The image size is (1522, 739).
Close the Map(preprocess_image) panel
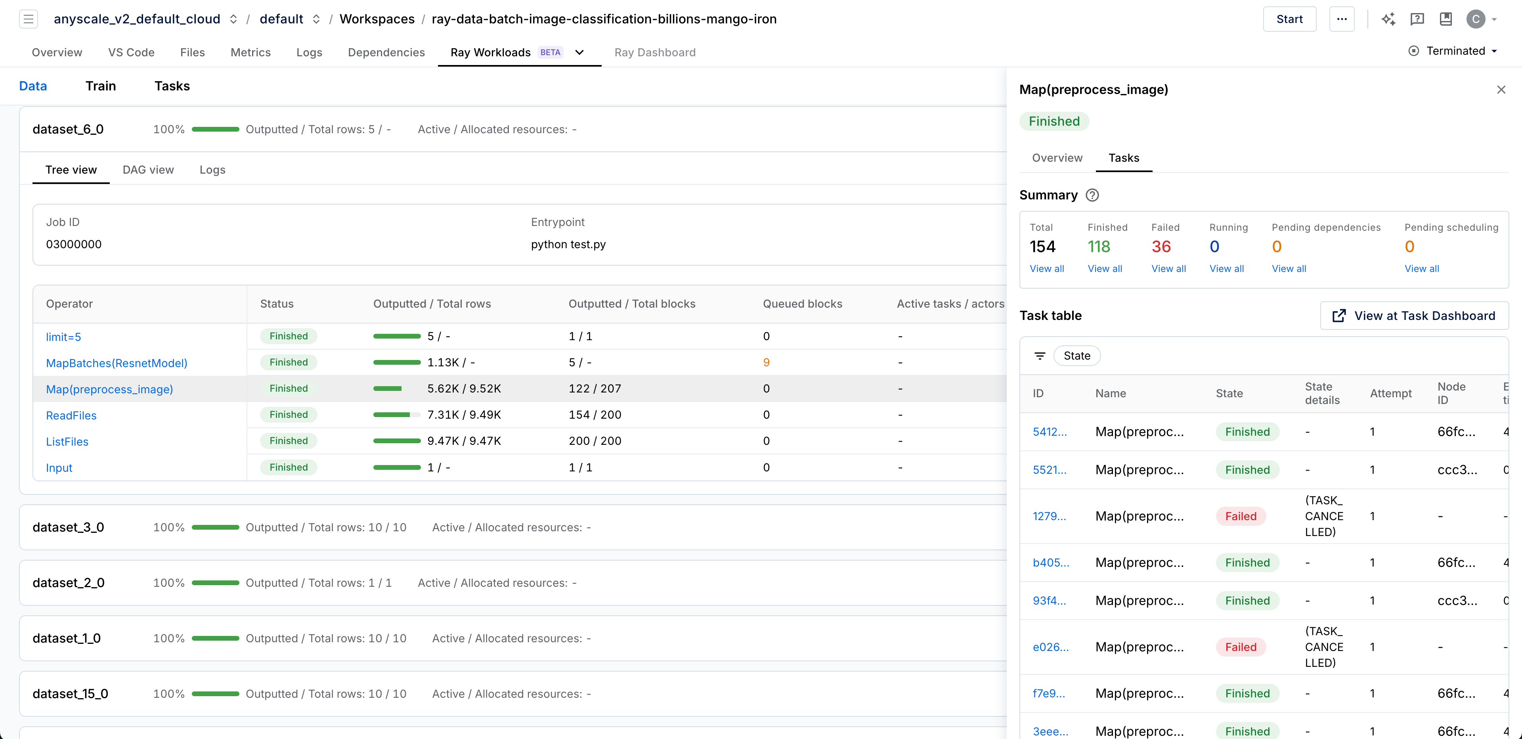coord(1501,89)
